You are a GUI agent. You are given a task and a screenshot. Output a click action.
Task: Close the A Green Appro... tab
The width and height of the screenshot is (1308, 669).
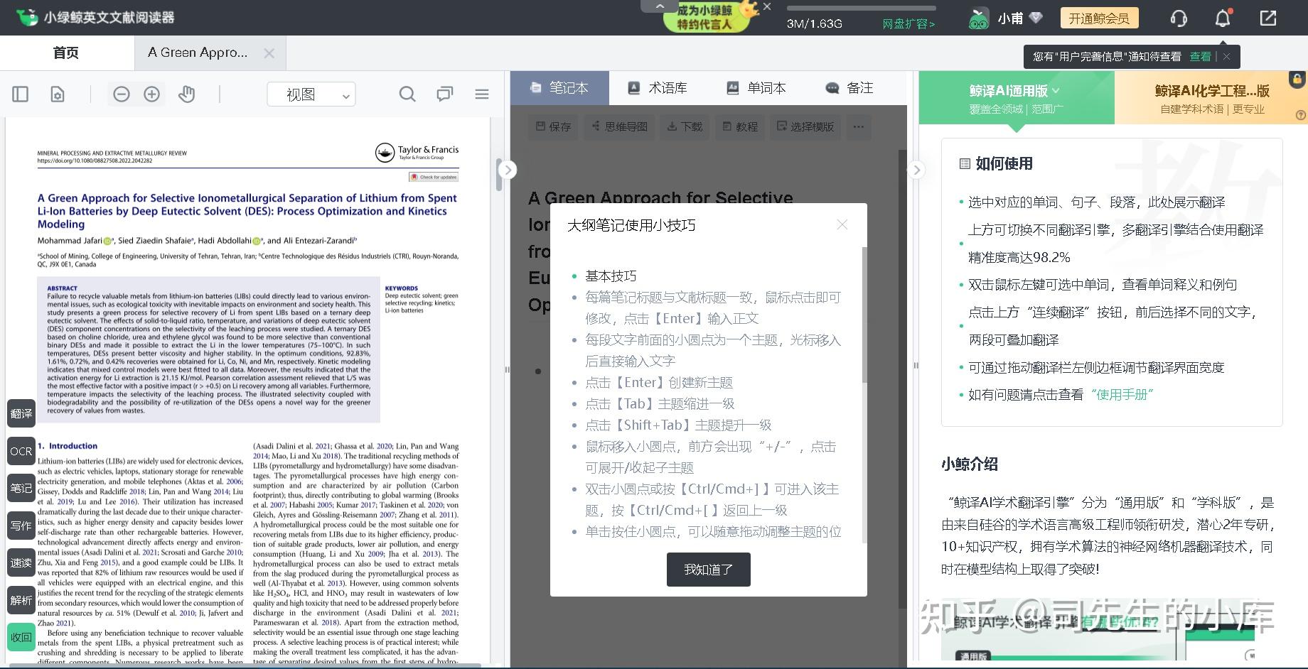point(269,53)
